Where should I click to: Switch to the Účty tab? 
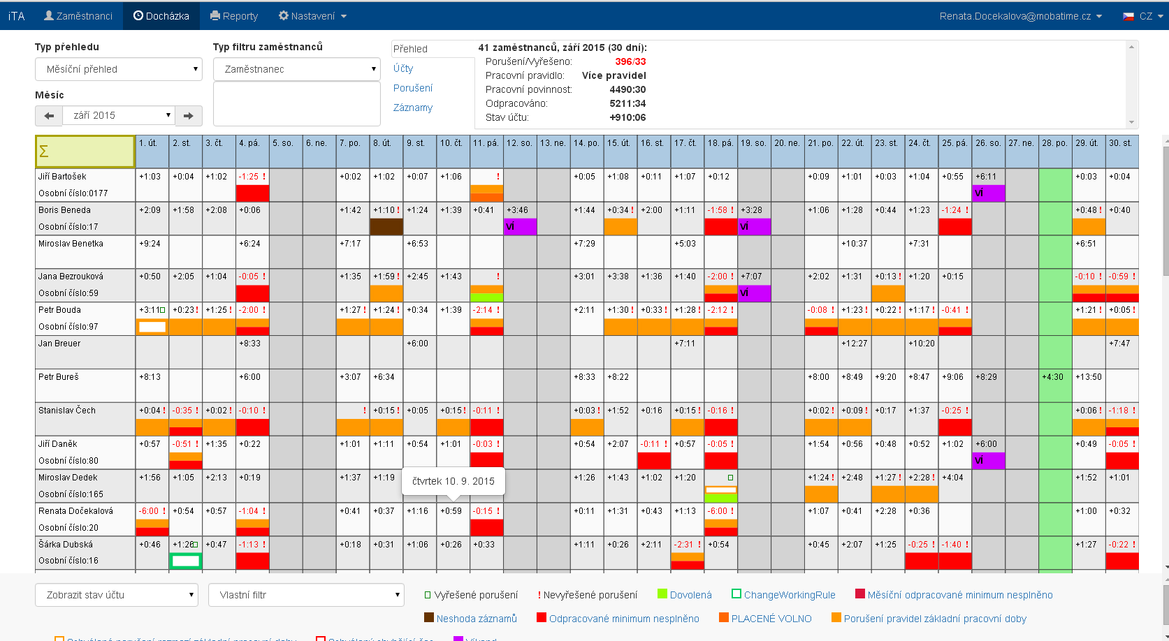pos(403,68)
